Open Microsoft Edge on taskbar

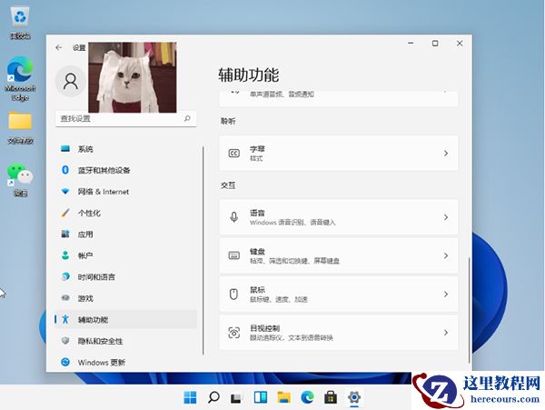pyautogui.click(x=307, y=397)
